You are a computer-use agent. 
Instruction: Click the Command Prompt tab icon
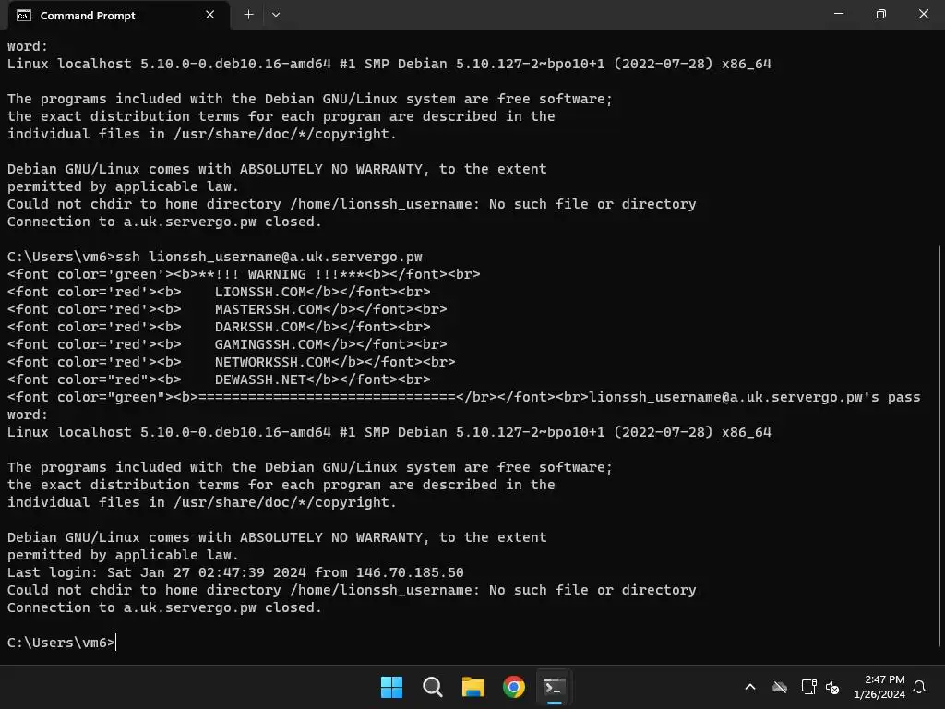coord(23,15)
